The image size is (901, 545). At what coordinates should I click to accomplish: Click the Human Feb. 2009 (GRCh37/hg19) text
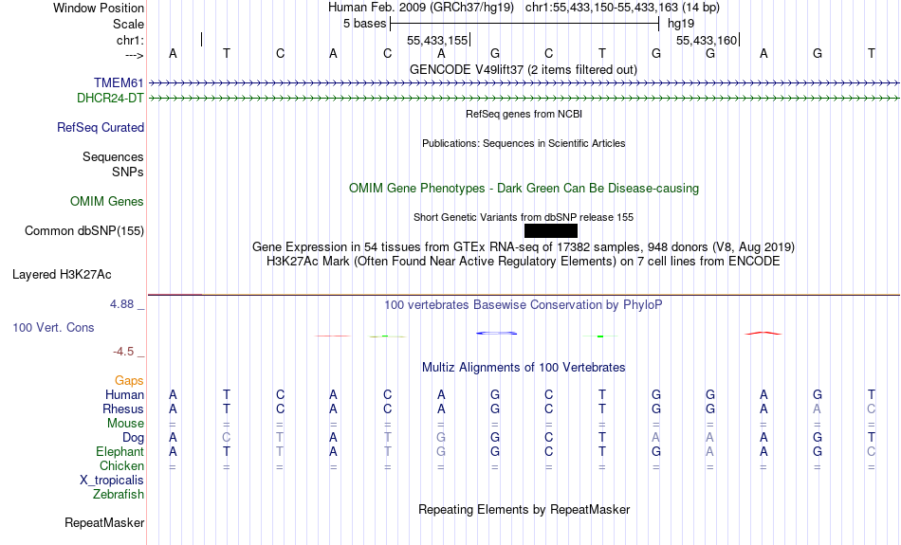(421, 8)
